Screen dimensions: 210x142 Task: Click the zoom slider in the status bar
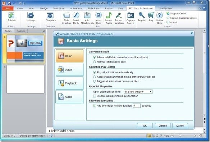click(180, 136)
